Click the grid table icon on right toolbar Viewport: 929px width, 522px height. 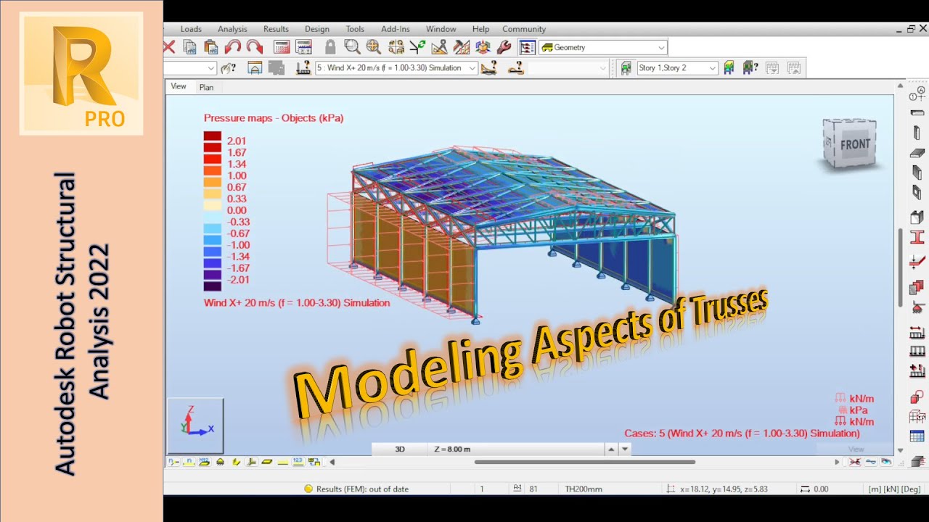point(917,436)
